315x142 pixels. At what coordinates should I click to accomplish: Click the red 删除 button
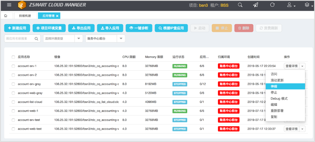click(x=244, y=28)
